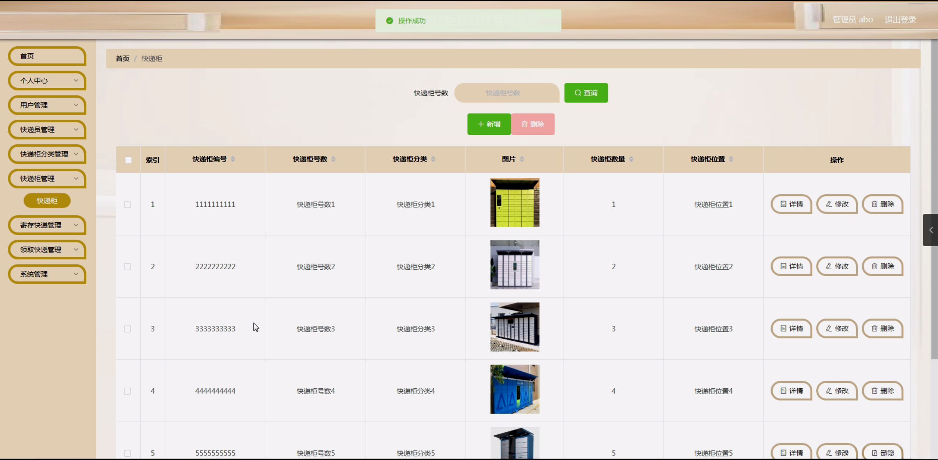Focus the 快递柜号数 search input
Image resolution: width=938 pixels, height=460 pixels.
point(506,93)
